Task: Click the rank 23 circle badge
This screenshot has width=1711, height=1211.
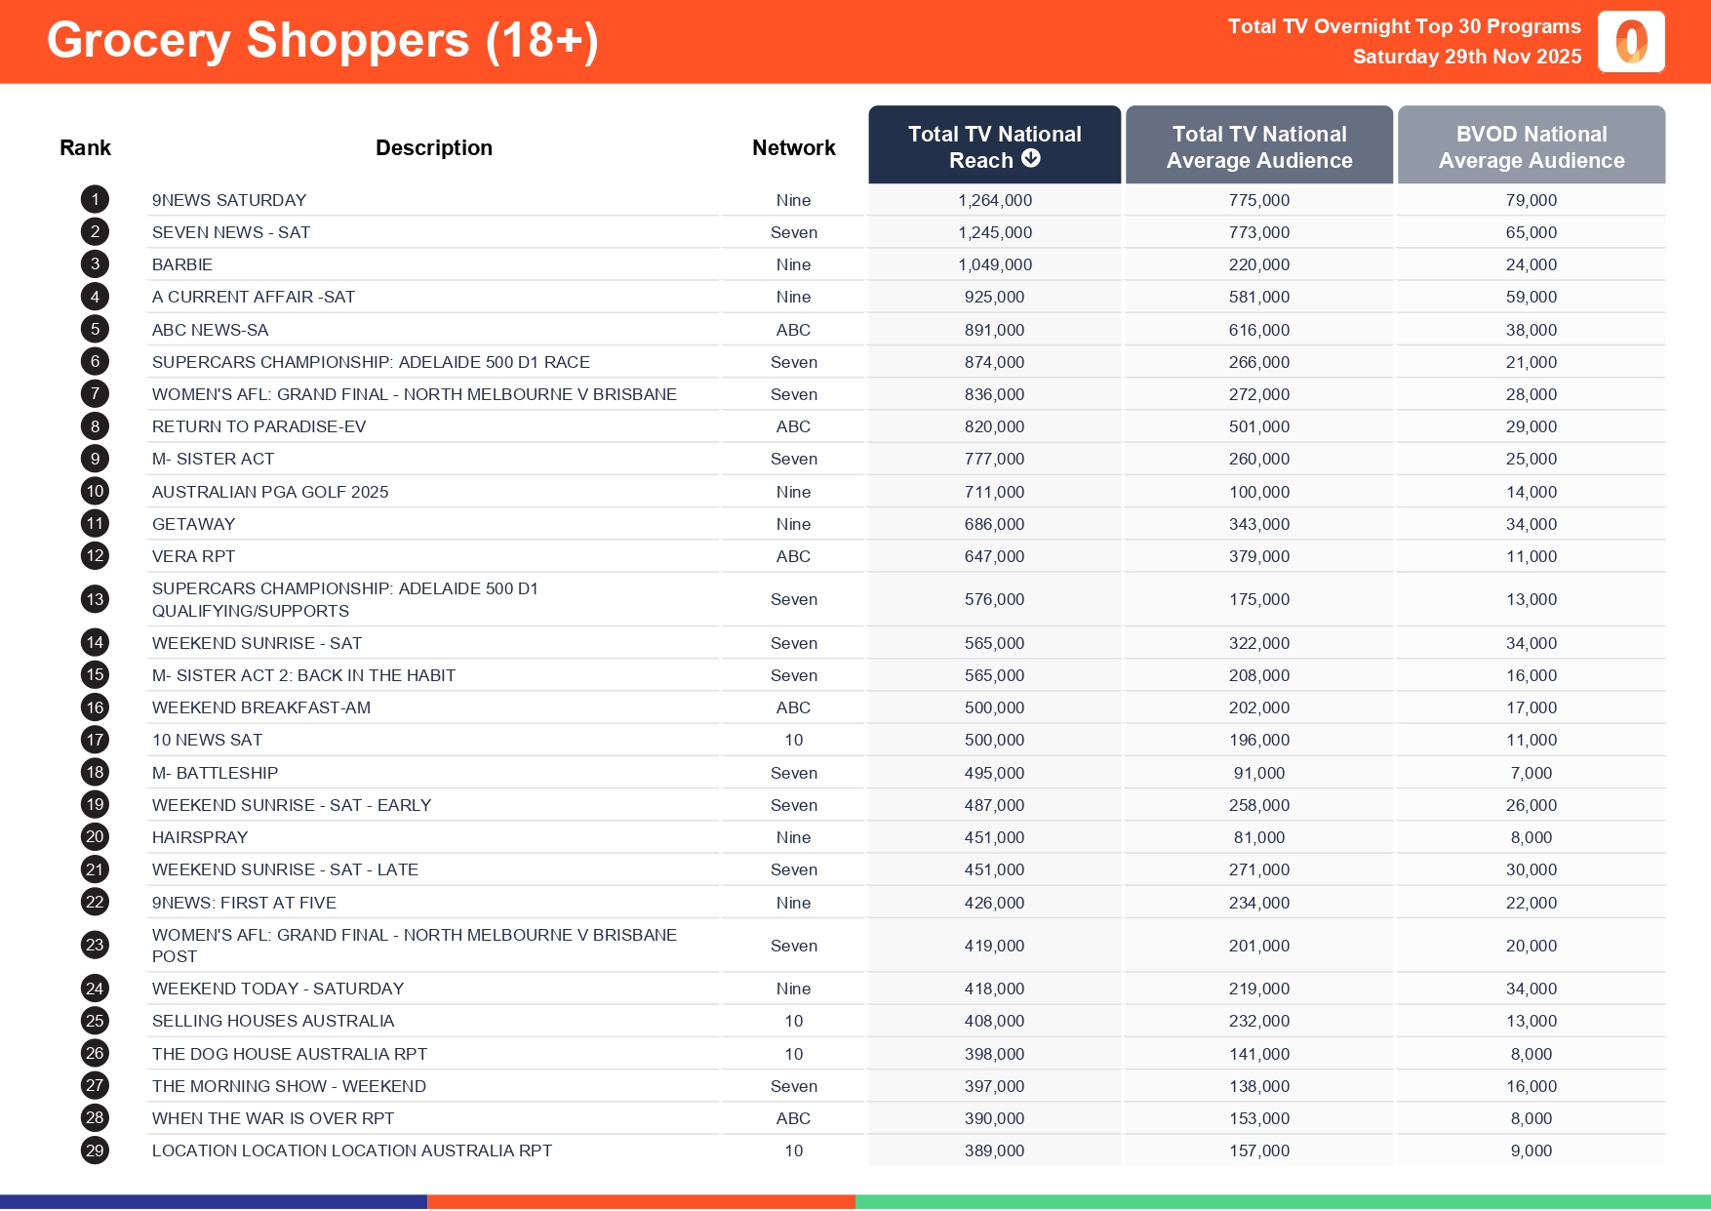Action: [95, 945]
